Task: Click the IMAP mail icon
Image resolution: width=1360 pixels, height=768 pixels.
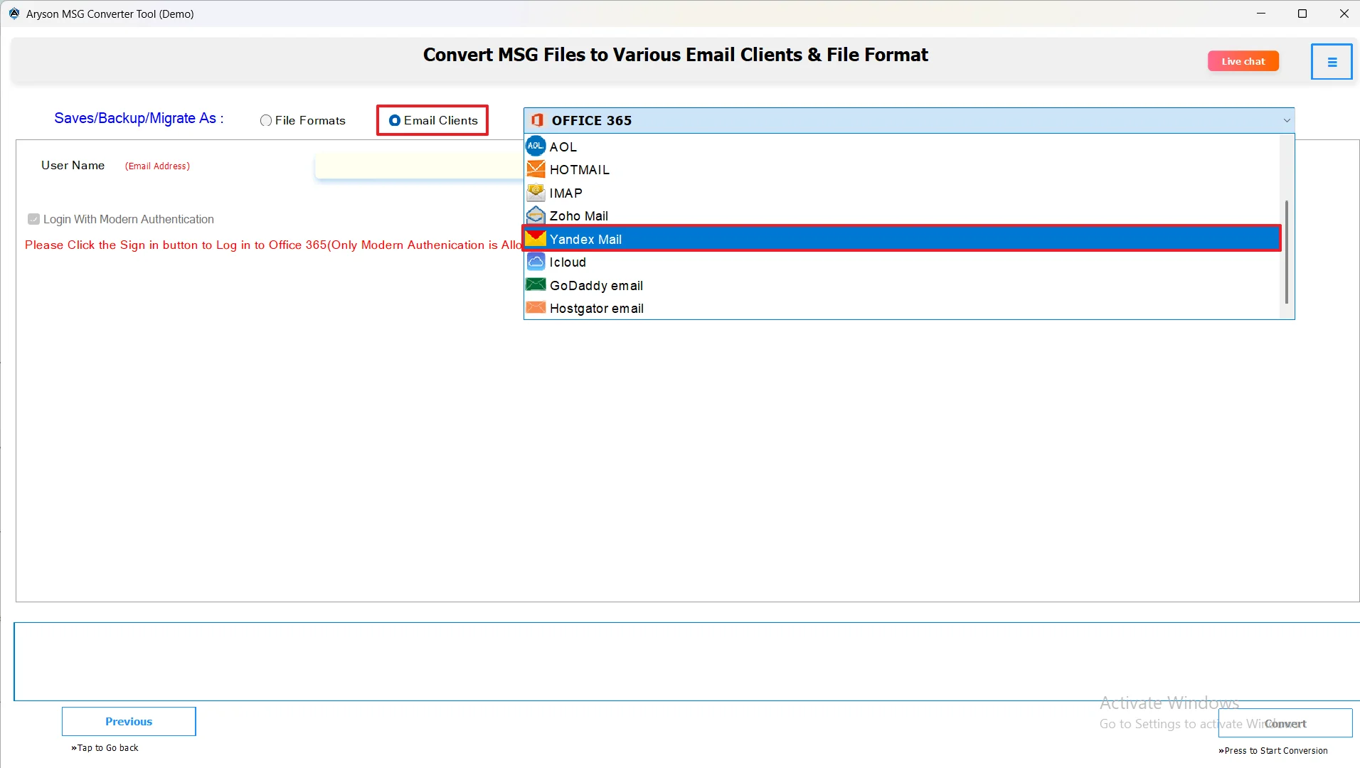Action: (x=536, y=193)
